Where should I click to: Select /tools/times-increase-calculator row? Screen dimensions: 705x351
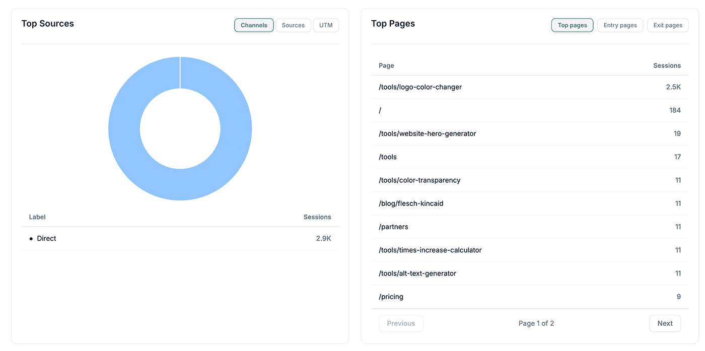click(530, 250)
